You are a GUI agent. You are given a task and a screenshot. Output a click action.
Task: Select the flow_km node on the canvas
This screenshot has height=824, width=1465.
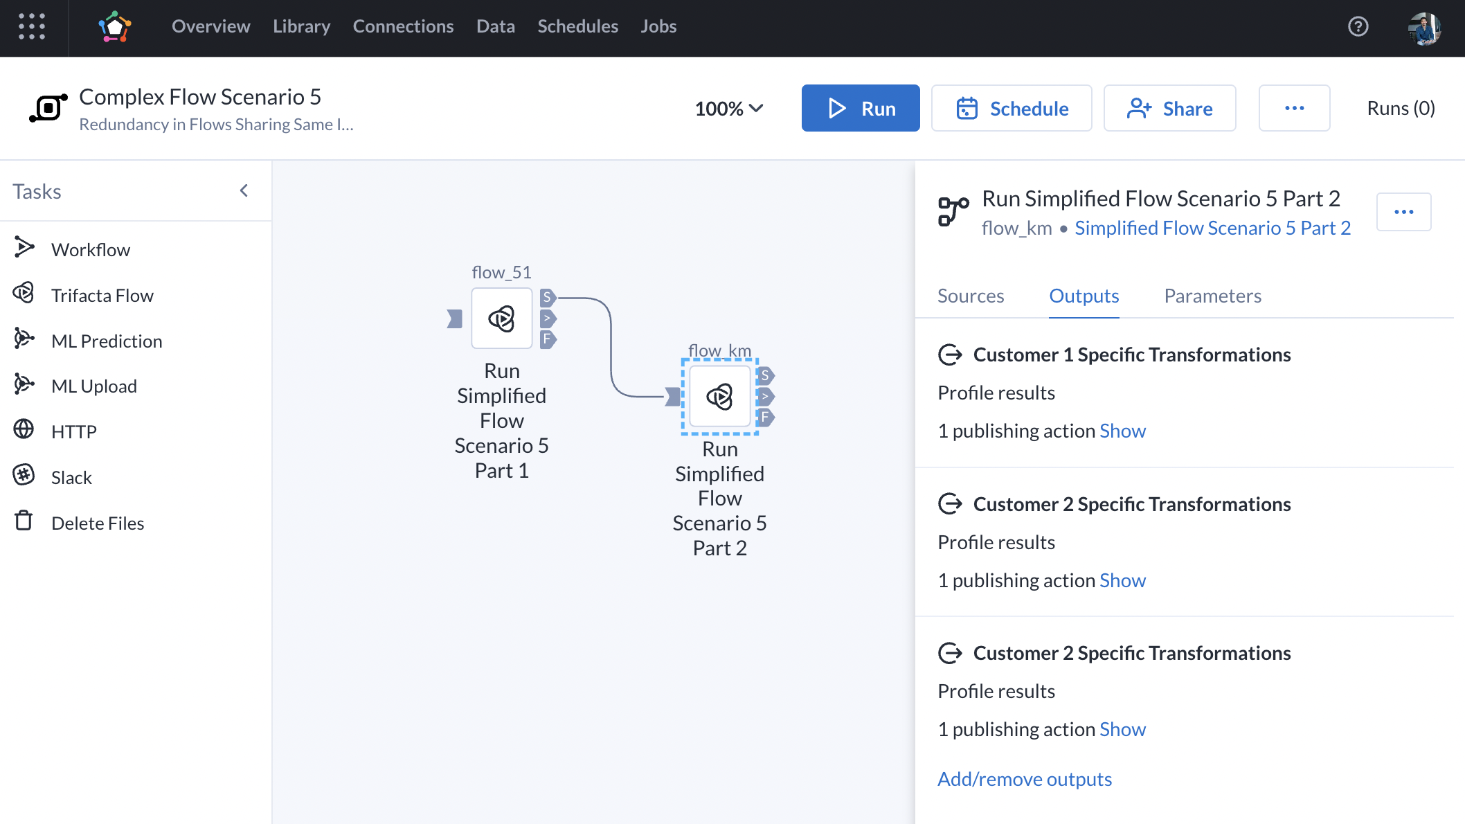[720, 396]
